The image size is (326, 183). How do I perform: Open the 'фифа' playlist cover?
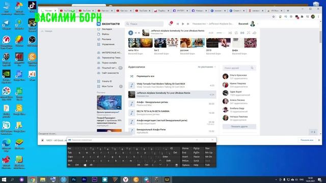244,43
